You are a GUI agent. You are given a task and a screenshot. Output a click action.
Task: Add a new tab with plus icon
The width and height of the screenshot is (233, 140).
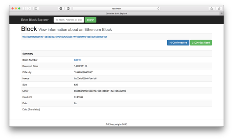pyautogui.click(x=222, y=14)
